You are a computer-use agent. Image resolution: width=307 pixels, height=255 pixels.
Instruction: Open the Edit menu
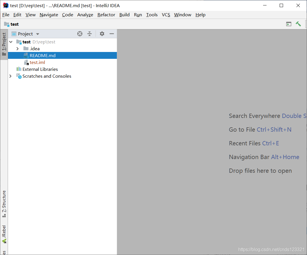[x=17, y=15]
